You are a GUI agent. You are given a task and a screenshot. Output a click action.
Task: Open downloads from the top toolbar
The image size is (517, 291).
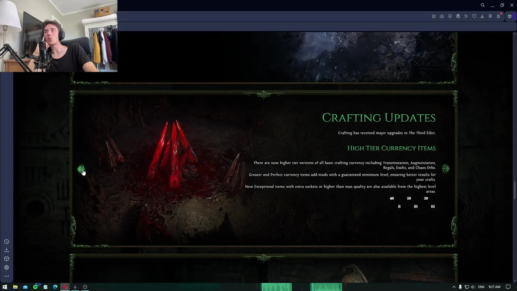[482, 16]
